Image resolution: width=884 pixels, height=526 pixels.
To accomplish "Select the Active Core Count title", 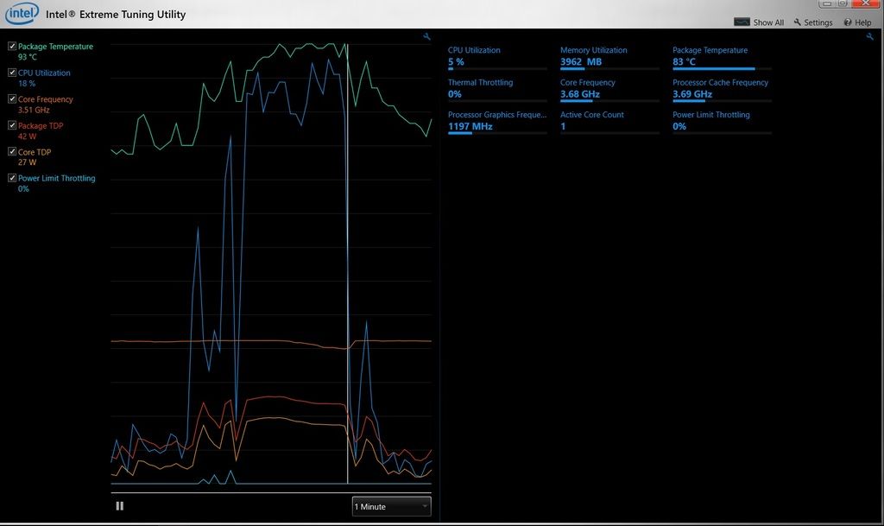I will 592,115.
